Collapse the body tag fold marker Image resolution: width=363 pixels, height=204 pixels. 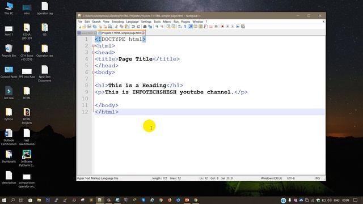(x=93, y=73)
